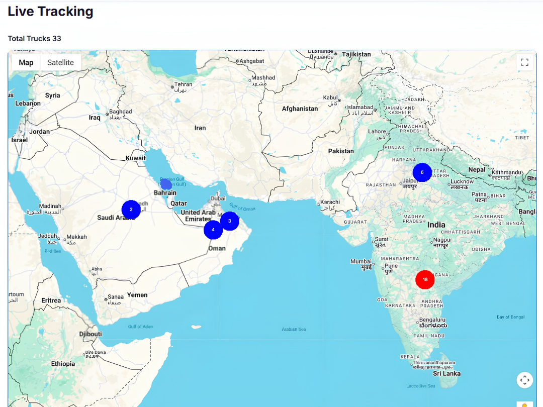Click the Live Tracking heading
The height and width of the screenshot is (407, 543).
[51, 12]
